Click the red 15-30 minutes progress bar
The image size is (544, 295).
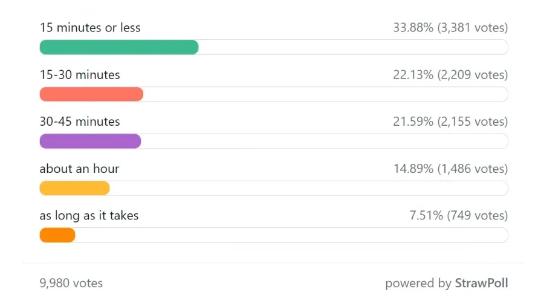tap(91, 94)
